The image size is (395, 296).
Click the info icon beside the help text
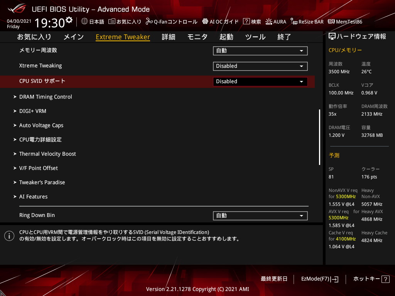tap(9, 236)
